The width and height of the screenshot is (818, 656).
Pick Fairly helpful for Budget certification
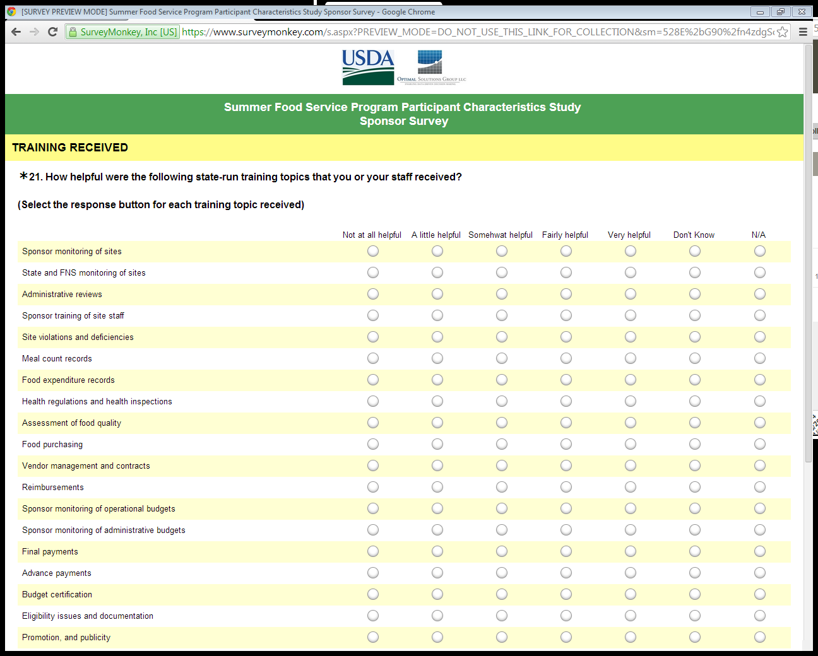pos(566,594)
